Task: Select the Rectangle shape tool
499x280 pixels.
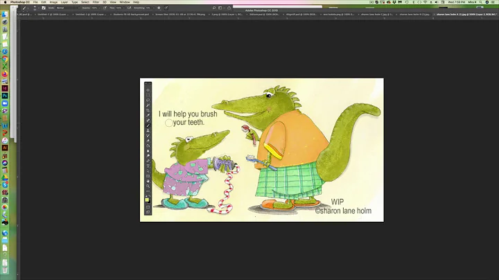Action: (148, 176)
